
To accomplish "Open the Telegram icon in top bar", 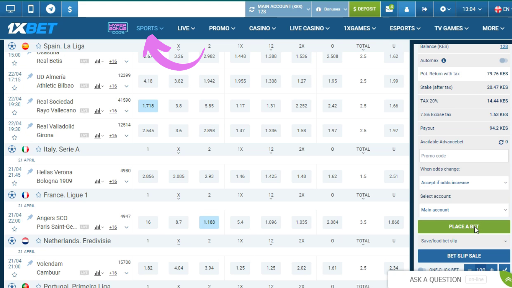I will pos(50,9).
